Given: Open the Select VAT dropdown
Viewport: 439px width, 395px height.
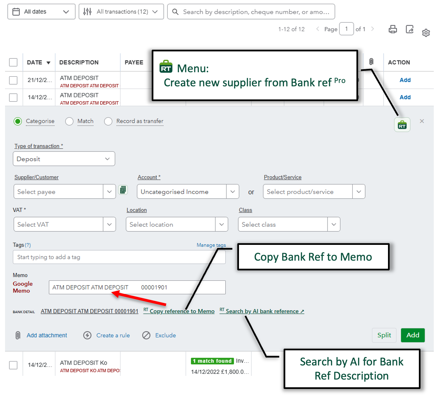Looking at the screenshot, I should [x=64, y=224].
